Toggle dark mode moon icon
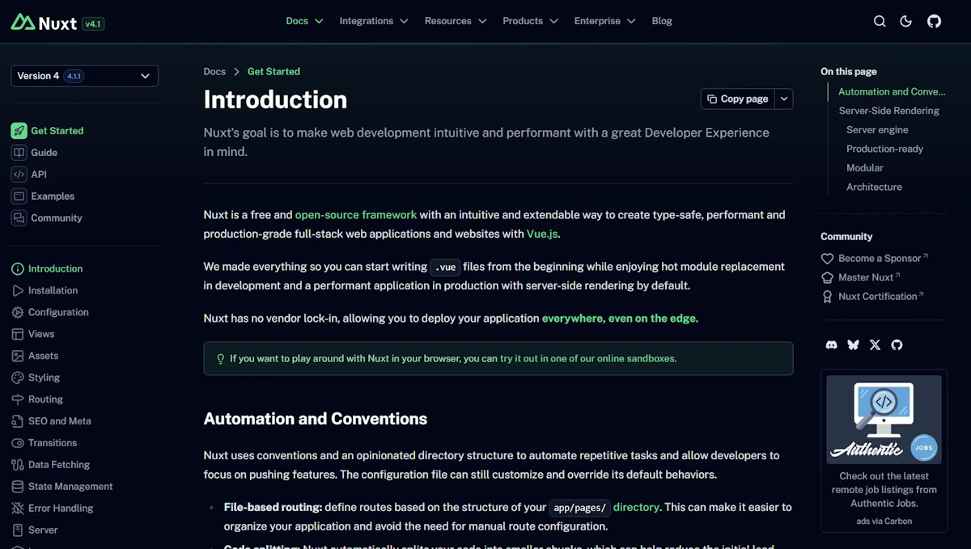 click(x=906, y=21)
